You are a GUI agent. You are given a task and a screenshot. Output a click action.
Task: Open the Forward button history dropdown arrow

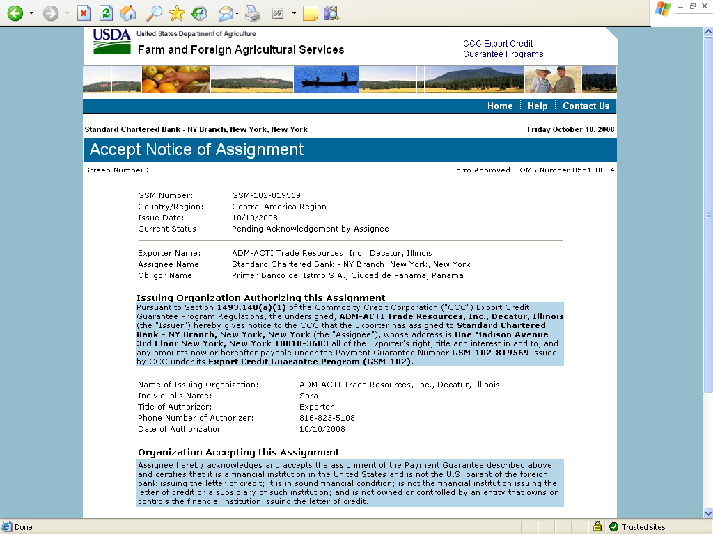(x=68, y=13)
